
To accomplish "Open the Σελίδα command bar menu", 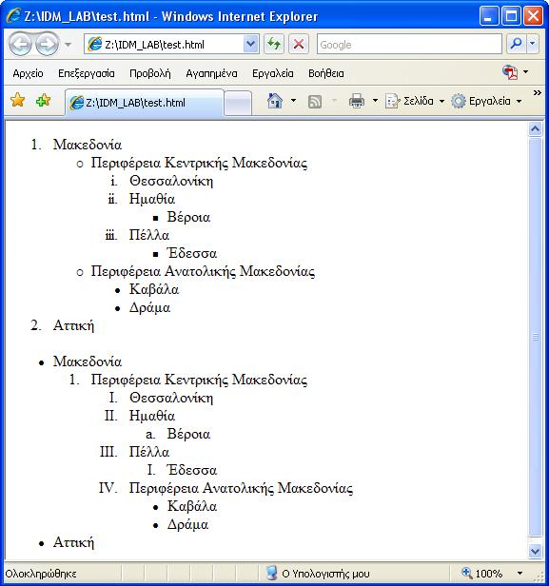I will [x=415, y=101].
